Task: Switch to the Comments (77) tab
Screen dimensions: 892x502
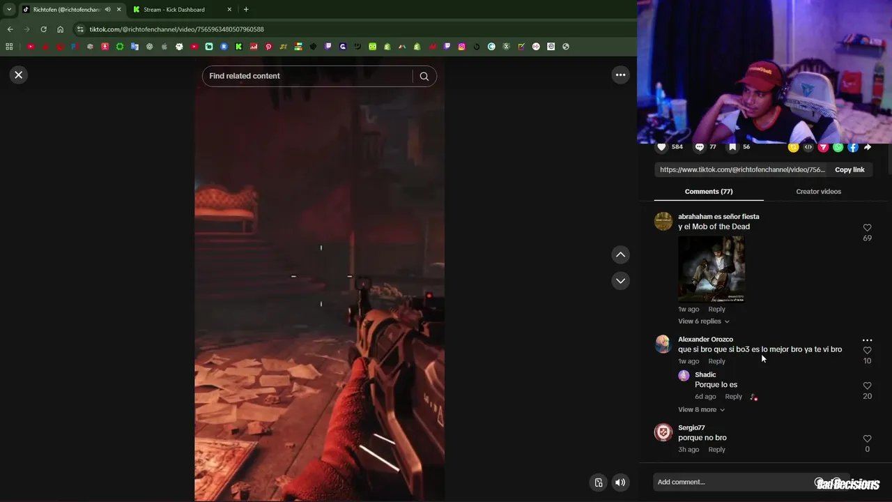Action: click(708, 191)
